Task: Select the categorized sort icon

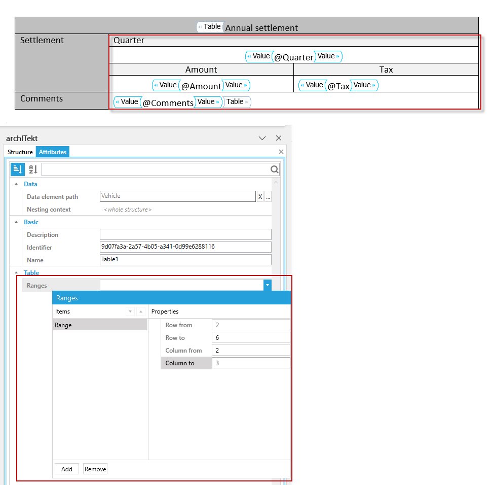Action: point(18,169)
